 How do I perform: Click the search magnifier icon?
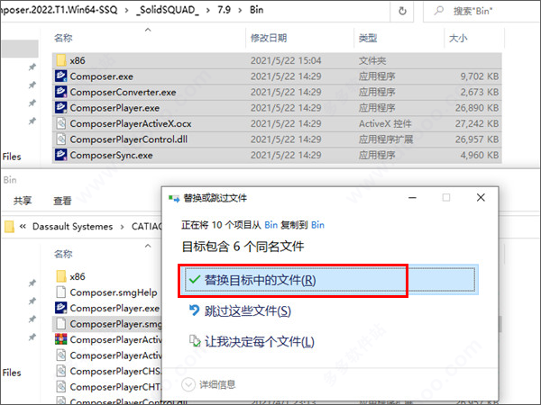(x=438, y=11)
